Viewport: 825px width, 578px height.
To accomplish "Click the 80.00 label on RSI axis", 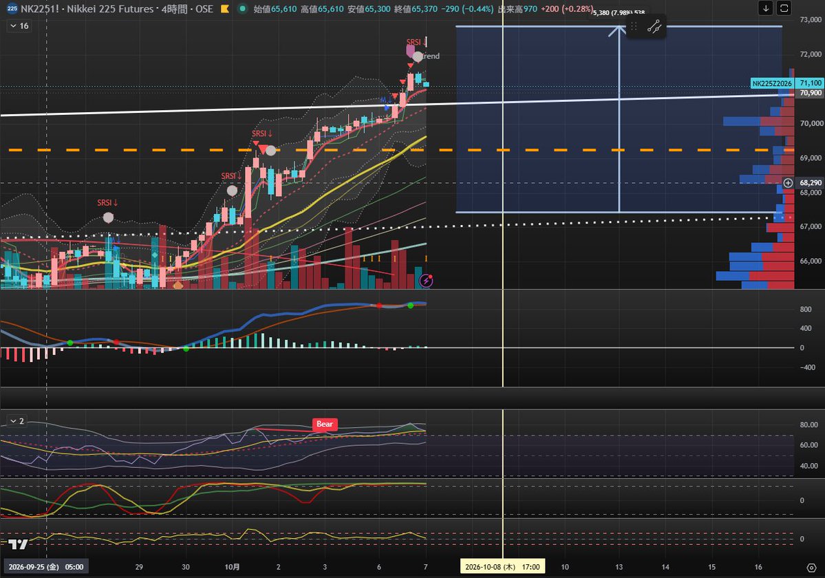I will 808,425.
